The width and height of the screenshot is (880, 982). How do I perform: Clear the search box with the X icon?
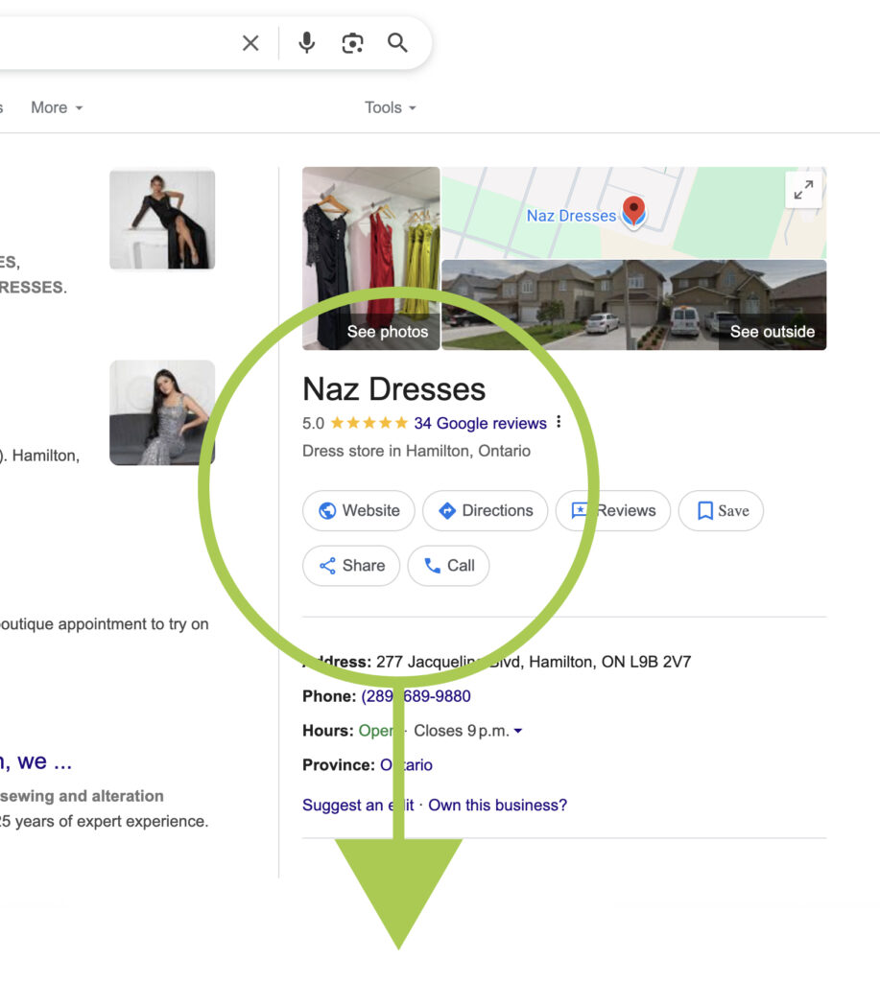250,43
